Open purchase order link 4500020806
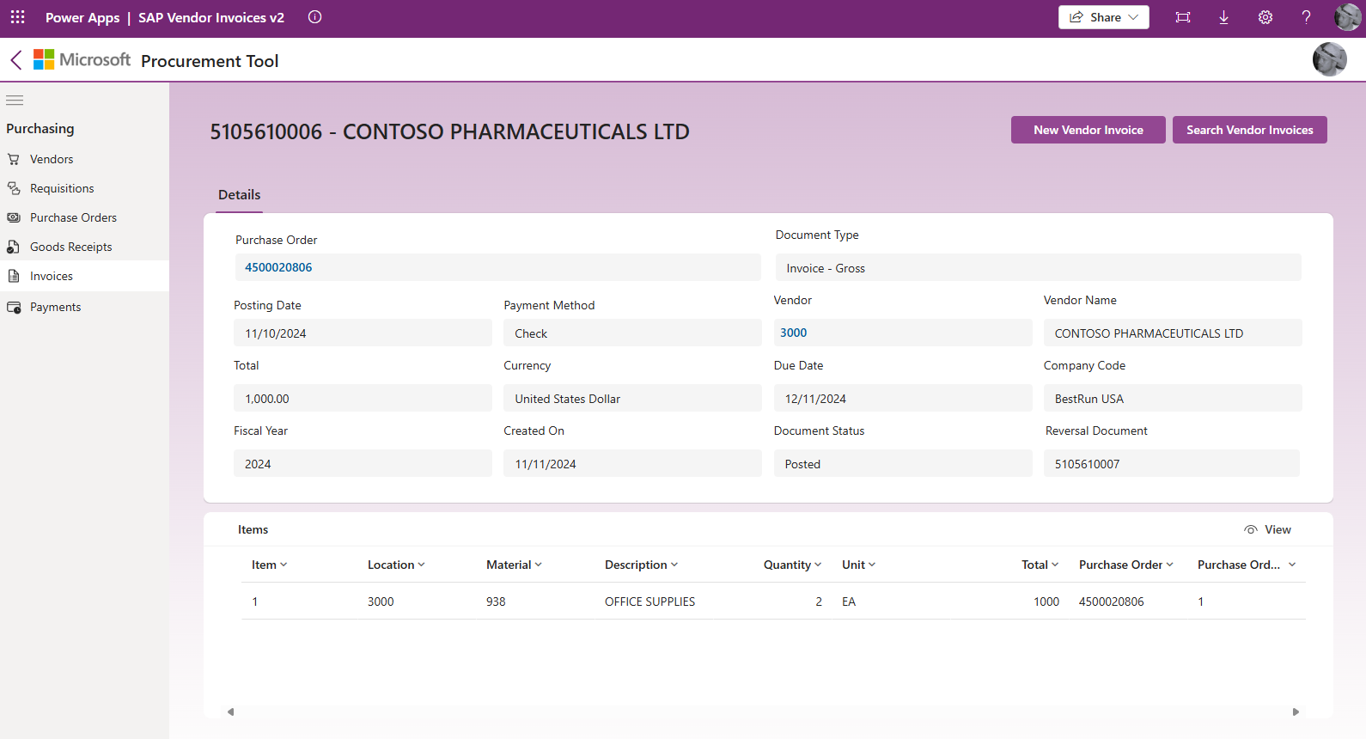Image resolution: width=1366 pixels, height=739 pixels. click(x=278, y=267)
